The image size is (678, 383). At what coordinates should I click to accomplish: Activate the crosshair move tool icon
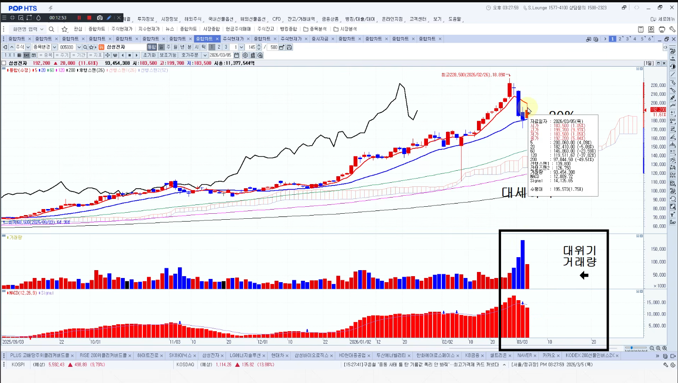108,55
